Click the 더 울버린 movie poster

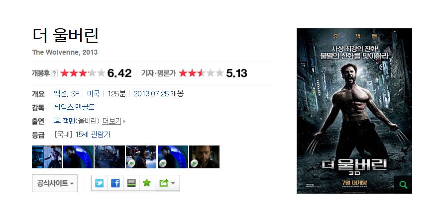(354, 111)
